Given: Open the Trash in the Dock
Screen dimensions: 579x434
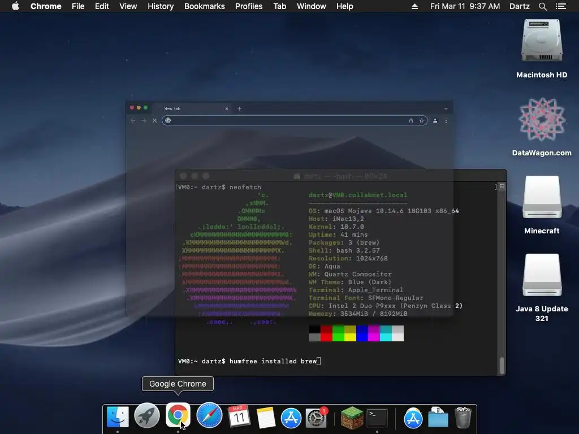Looking at the screenshot, I should [x=463, y=418].
